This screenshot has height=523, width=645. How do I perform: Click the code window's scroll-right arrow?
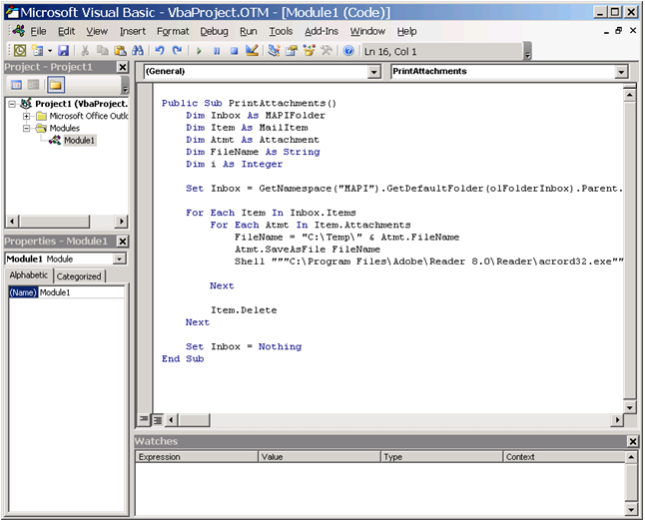(x=617, y=420)
